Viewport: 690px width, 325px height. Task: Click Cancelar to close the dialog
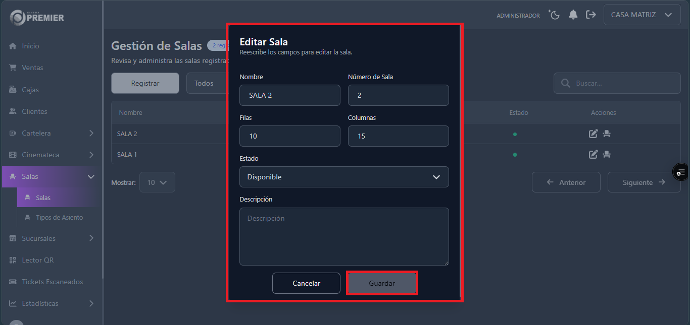[x=306, y=283]
